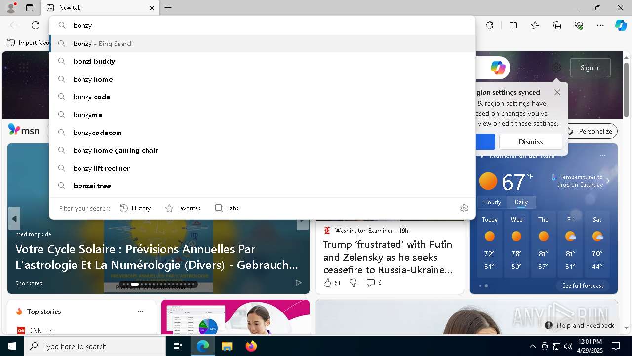The width and height of the screenshot is (632, 356).
Task: Dislike the Washington Examiner article
Action: click(353, 283)
